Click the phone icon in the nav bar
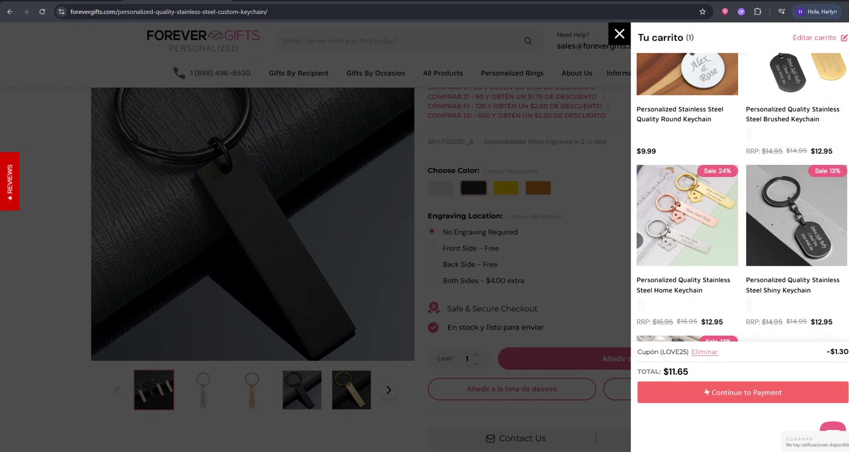The image size is (849, 452). tap(179, 73)
